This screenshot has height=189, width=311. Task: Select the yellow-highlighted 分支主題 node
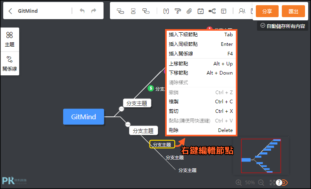pos(162,144)
